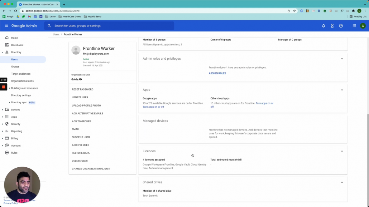This screenshot has height=207, width=369.
Task: Open the HealthCare Demo bookmarks folder
Action: [x=70, y=16]
